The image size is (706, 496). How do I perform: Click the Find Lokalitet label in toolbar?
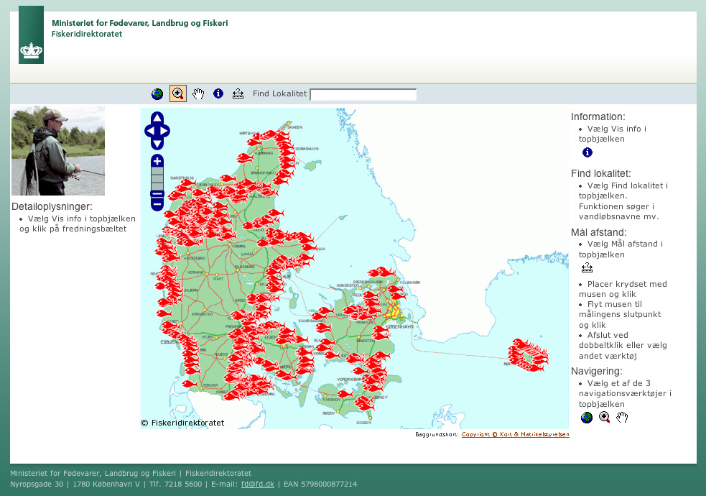[x=279, y=93]
